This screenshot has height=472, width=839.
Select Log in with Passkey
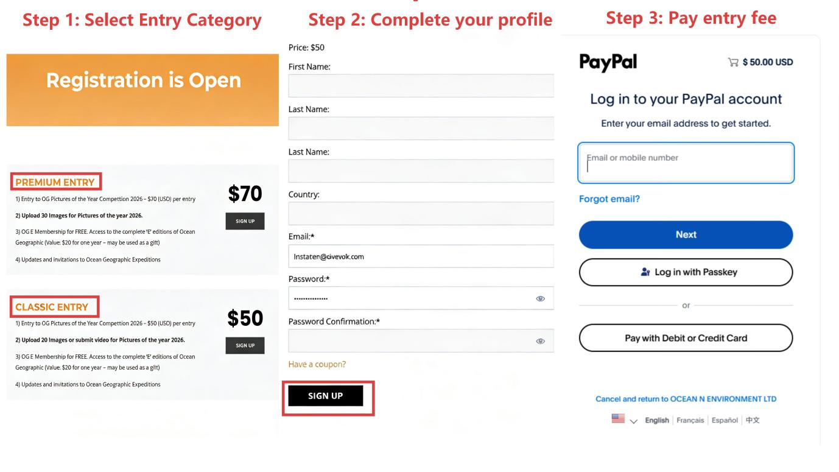(686, 272)
